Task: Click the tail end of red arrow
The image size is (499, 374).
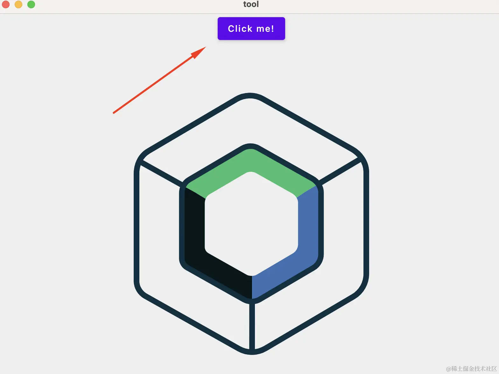Action: [114, 112]
